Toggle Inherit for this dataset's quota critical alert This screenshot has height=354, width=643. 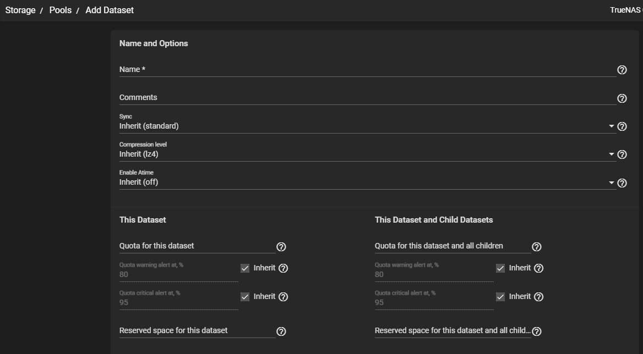point(245,297)
